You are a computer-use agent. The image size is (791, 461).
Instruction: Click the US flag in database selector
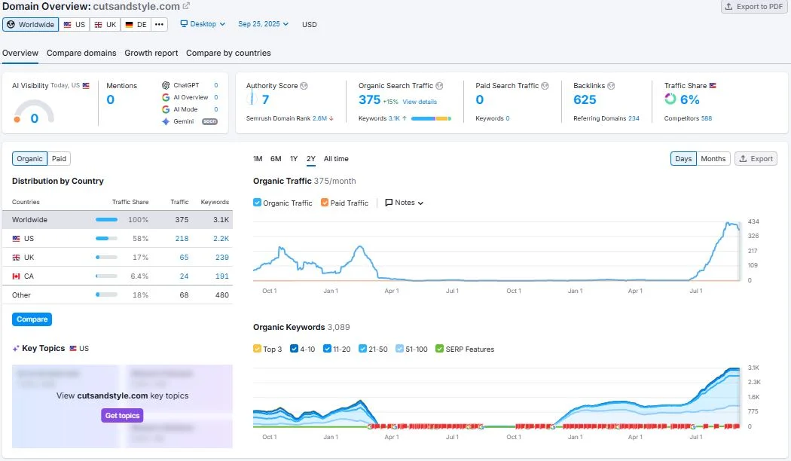[x=67, y=24]
